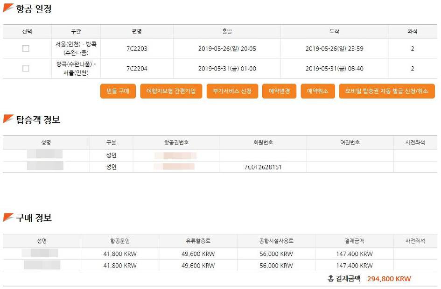This screenshot has height=289, width=441.
Task: Click the 선택 column header
Action: [27, 31]
